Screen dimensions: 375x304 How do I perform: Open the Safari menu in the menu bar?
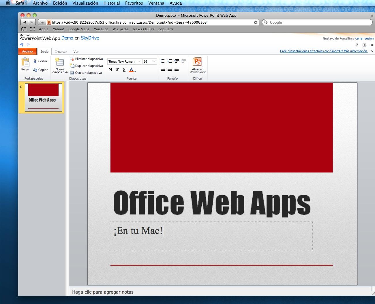[x=22, y=3]
